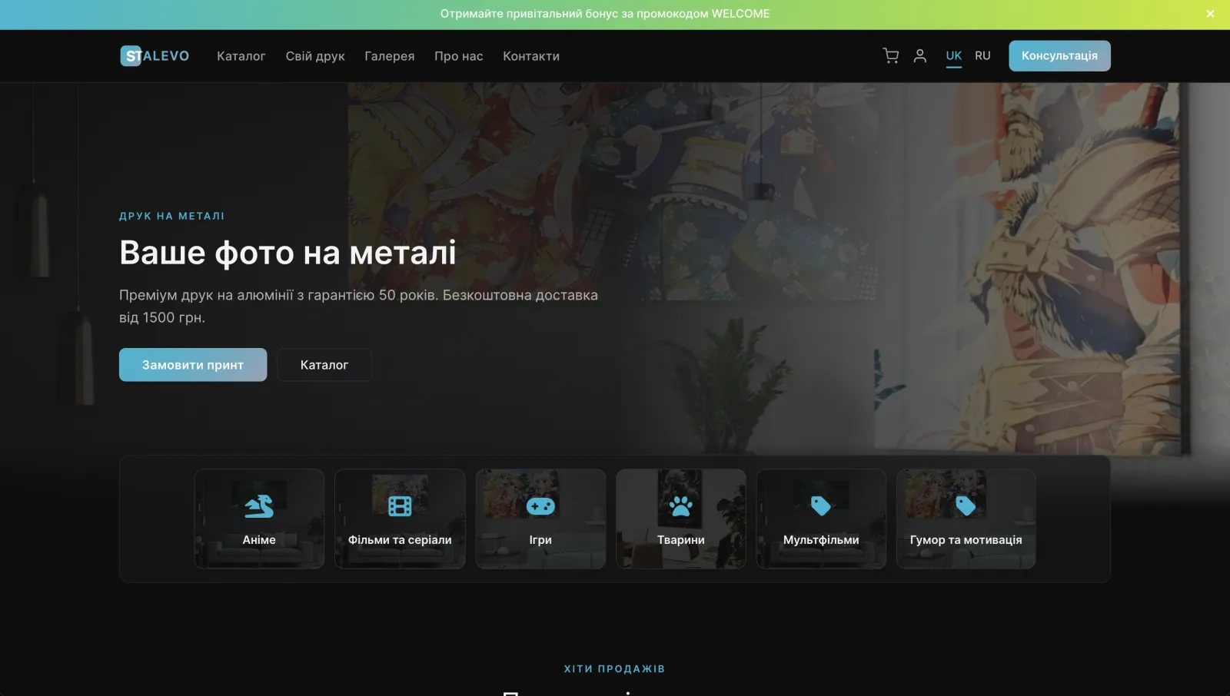Click the Консультація button
Image resolution: width=1230 pixels, height=696 pixels.
pos(1059,55)
